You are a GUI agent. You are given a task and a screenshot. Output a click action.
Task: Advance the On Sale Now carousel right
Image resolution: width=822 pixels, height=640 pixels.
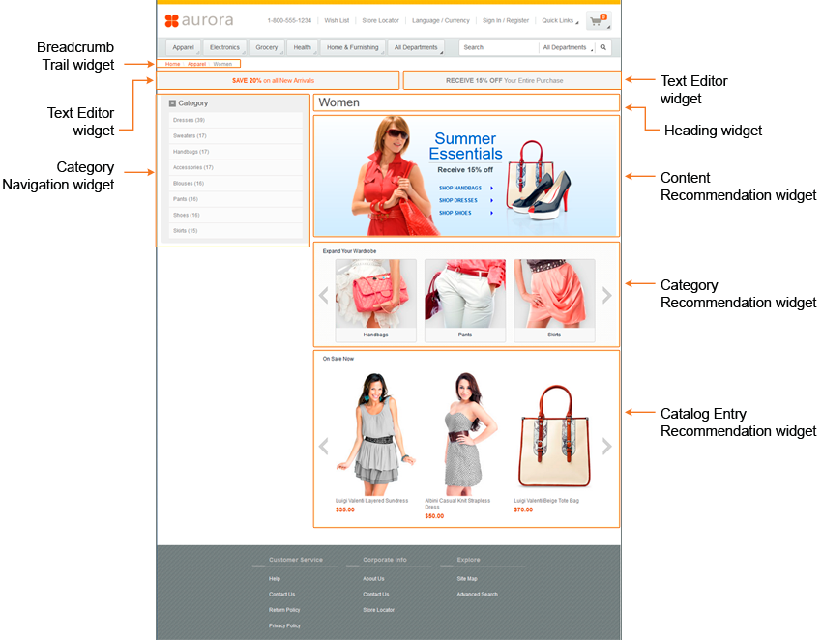pos(607,446)
